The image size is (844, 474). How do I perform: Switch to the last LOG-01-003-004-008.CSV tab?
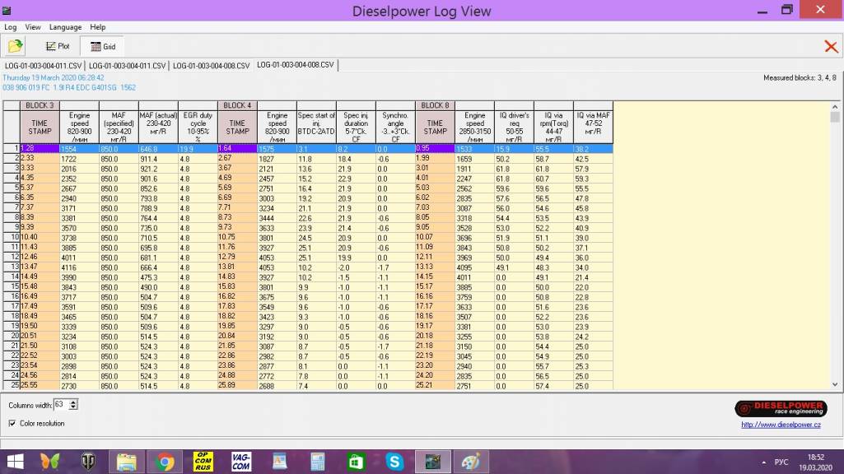click(x=295, y=65)
